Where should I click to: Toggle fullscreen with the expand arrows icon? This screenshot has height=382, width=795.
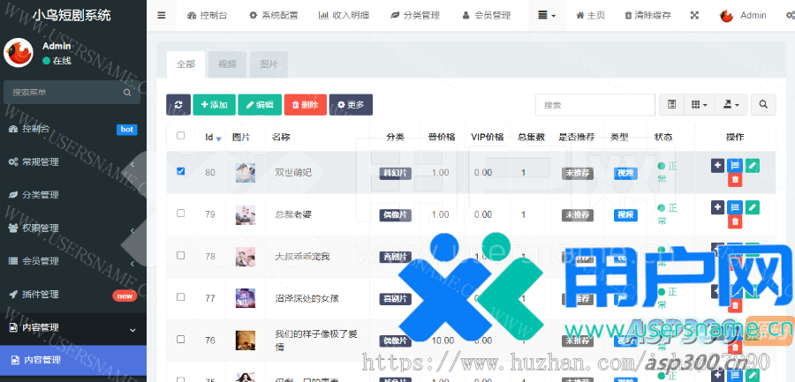694,15
